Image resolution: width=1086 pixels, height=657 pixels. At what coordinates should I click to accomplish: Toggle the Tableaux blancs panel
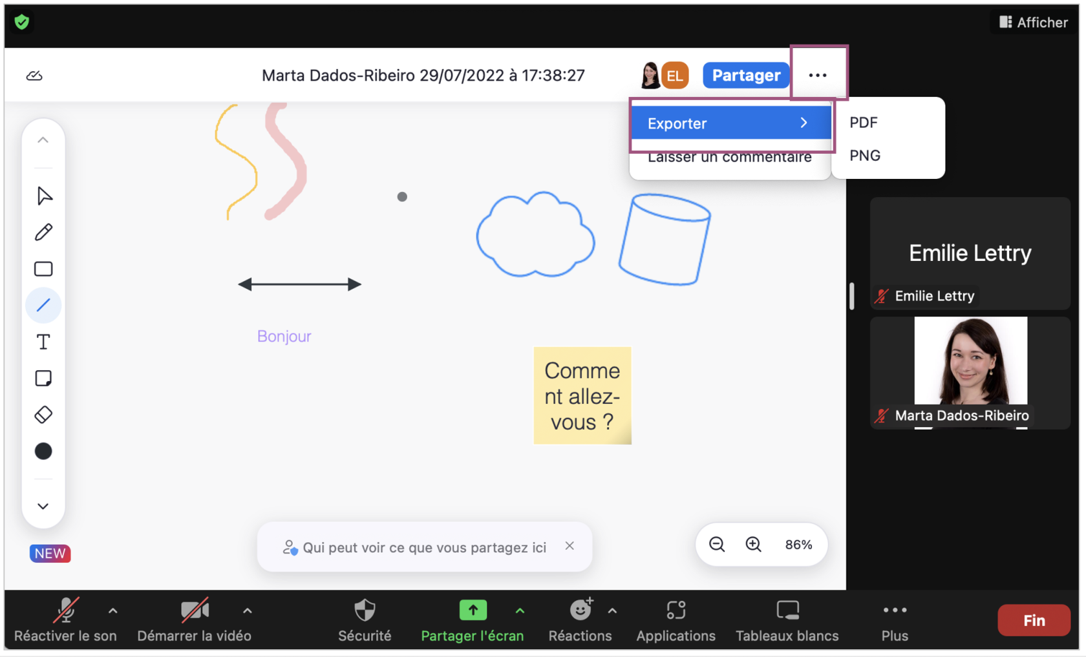point(787,620)
